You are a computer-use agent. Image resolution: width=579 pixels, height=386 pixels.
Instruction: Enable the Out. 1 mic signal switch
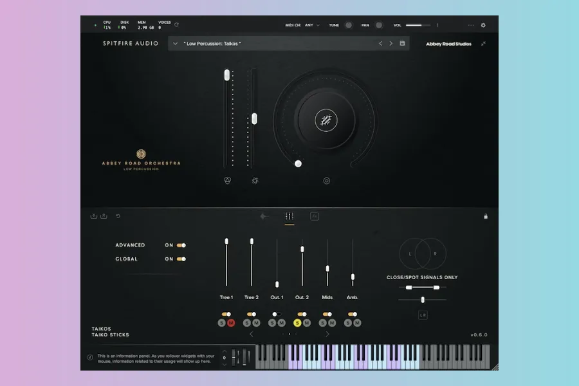click(277, 315)
